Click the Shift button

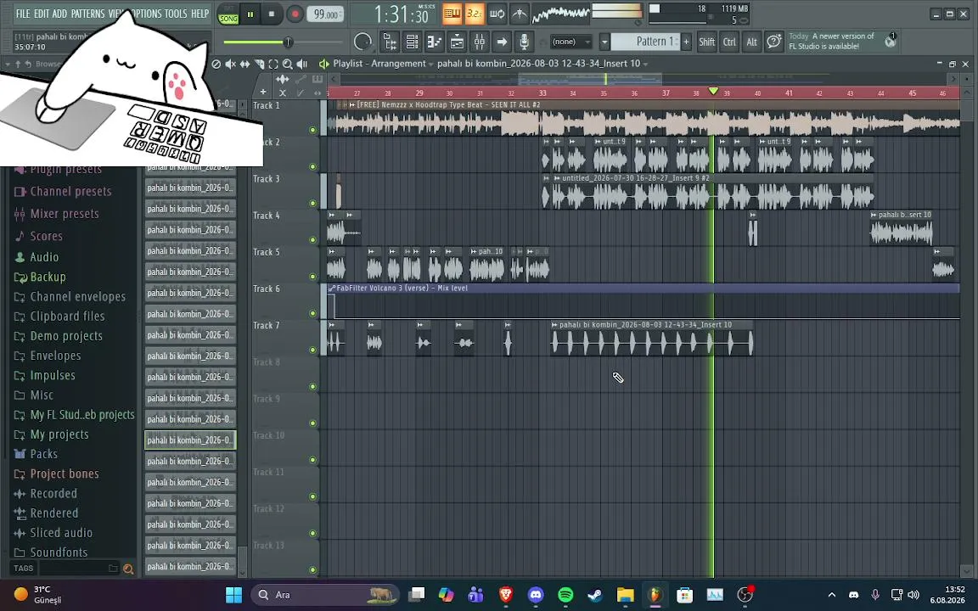706,42
